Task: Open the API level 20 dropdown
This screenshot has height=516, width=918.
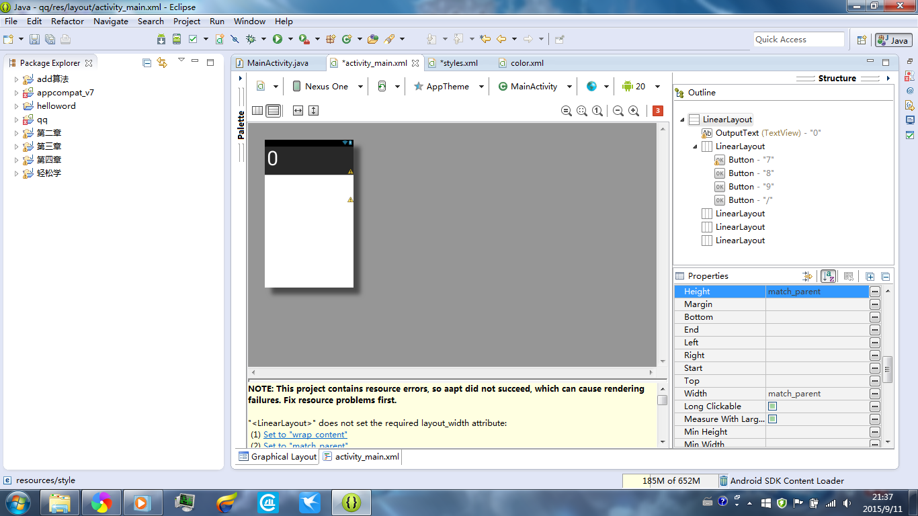Action: [641, 87]
